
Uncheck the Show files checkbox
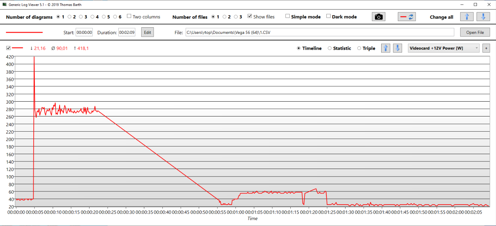[x=250, y=16]
